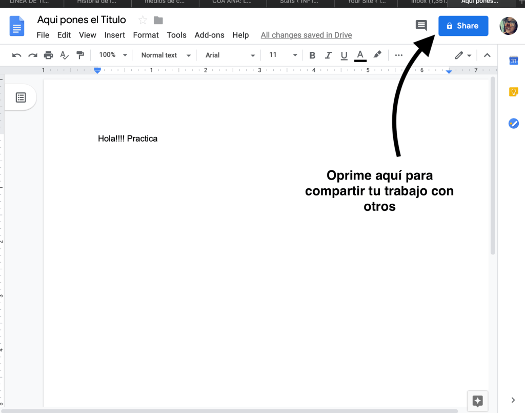The width and height of the screenshot is (525, 413).
Task: Open the text color picker
Action: click(360, 55)
